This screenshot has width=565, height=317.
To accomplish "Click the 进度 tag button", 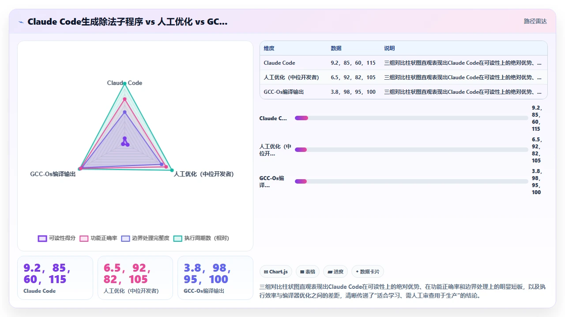I will [335, 272].
